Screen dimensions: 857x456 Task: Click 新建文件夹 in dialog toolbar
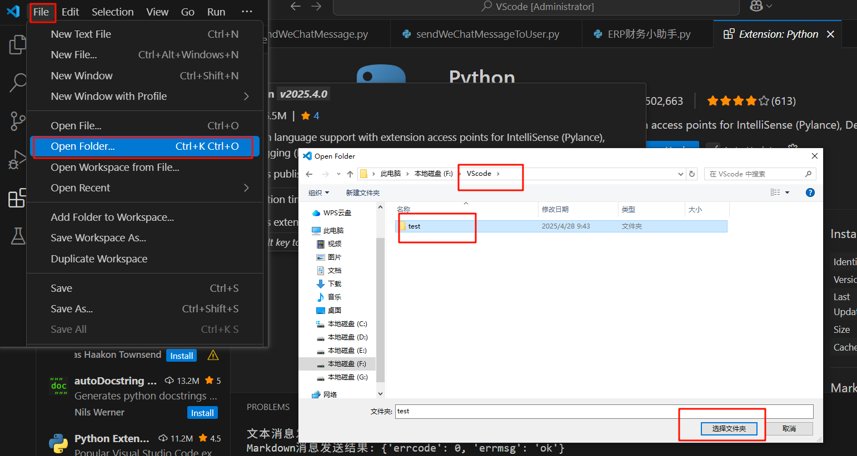(363, 192)
